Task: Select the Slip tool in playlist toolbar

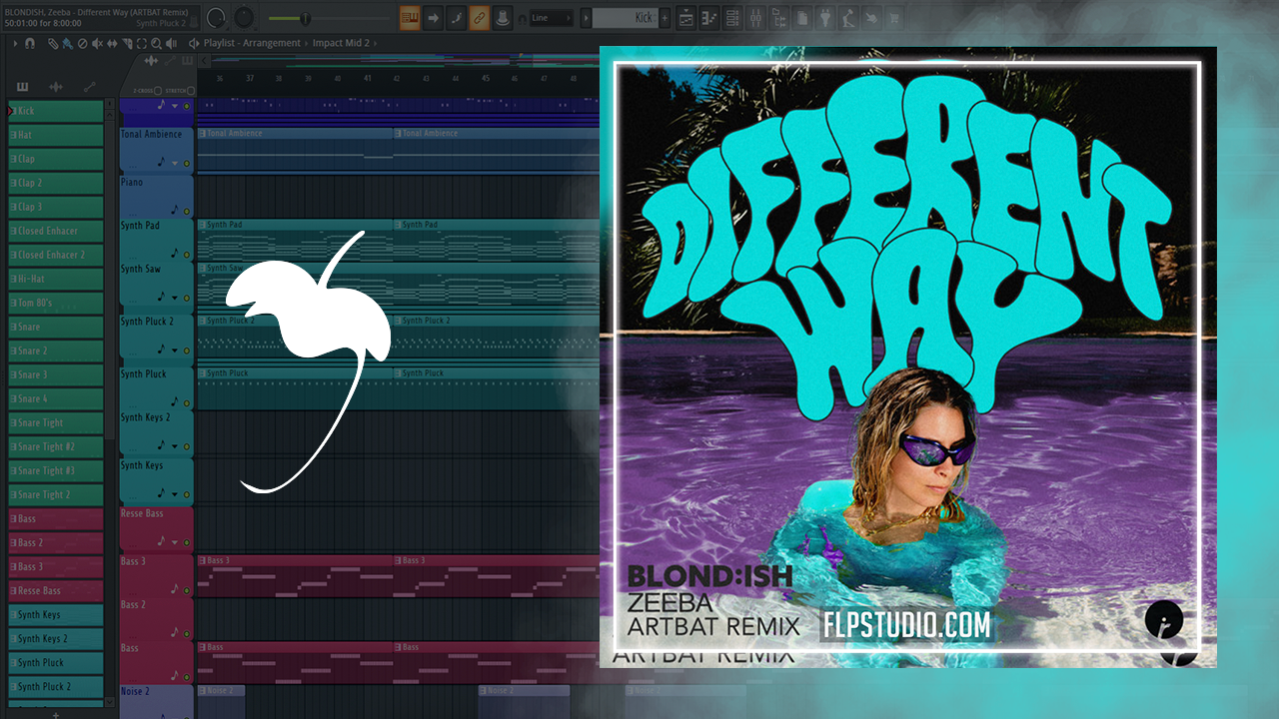Action: 112,43
